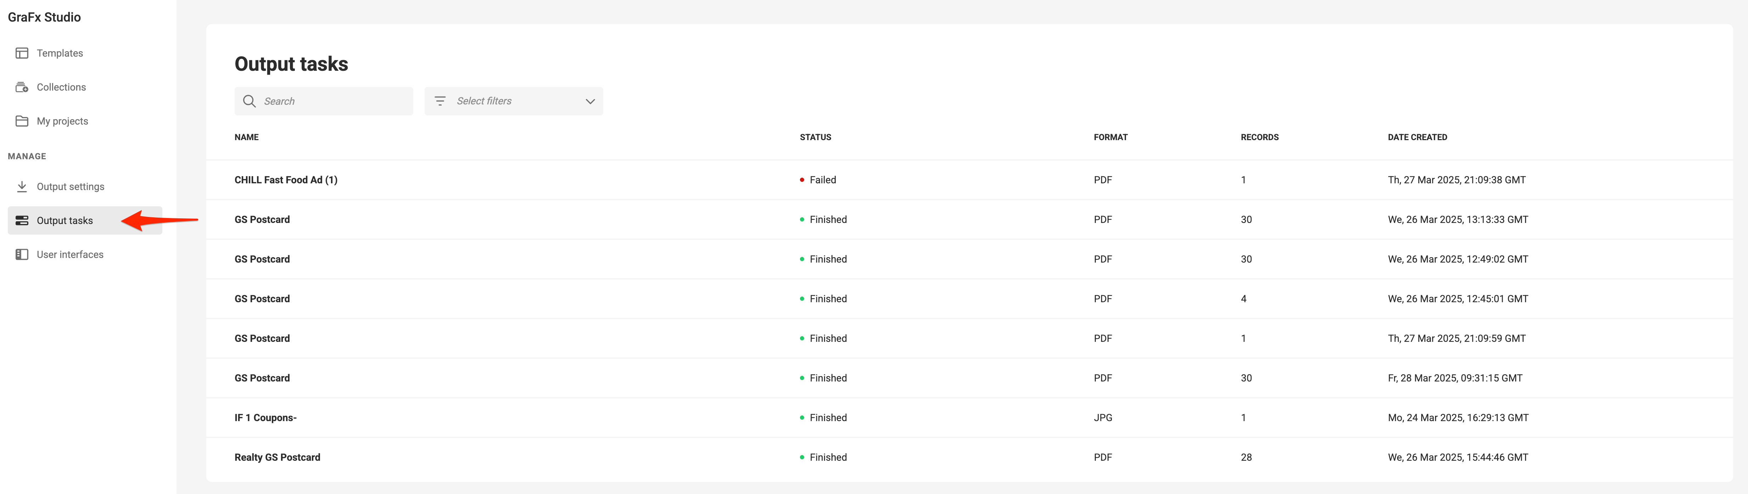1748x494 pixels.
Task: Select Output tasks menu item
Action: coord(85,220)
